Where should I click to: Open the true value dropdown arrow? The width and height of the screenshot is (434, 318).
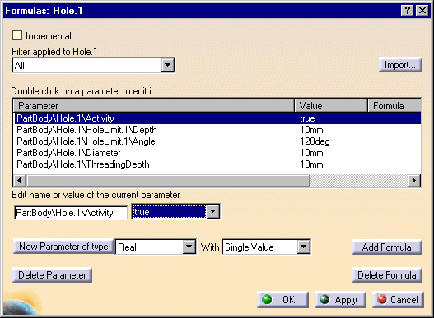[212, 212]
